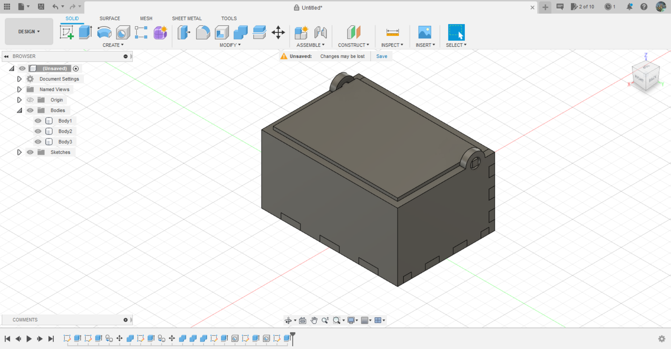Select the Measure tool
Screen dimensions: 671x349
click(x=392, y=32)
